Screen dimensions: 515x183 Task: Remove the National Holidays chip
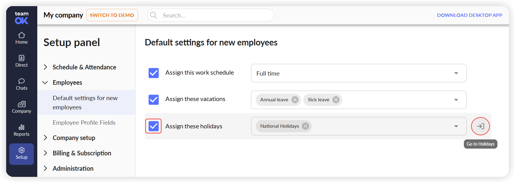(305, 126)
